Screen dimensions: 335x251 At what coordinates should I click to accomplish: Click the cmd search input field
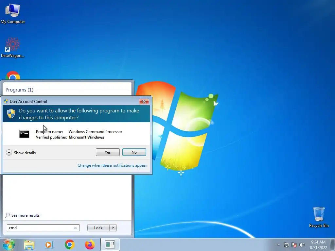[43, 228]
